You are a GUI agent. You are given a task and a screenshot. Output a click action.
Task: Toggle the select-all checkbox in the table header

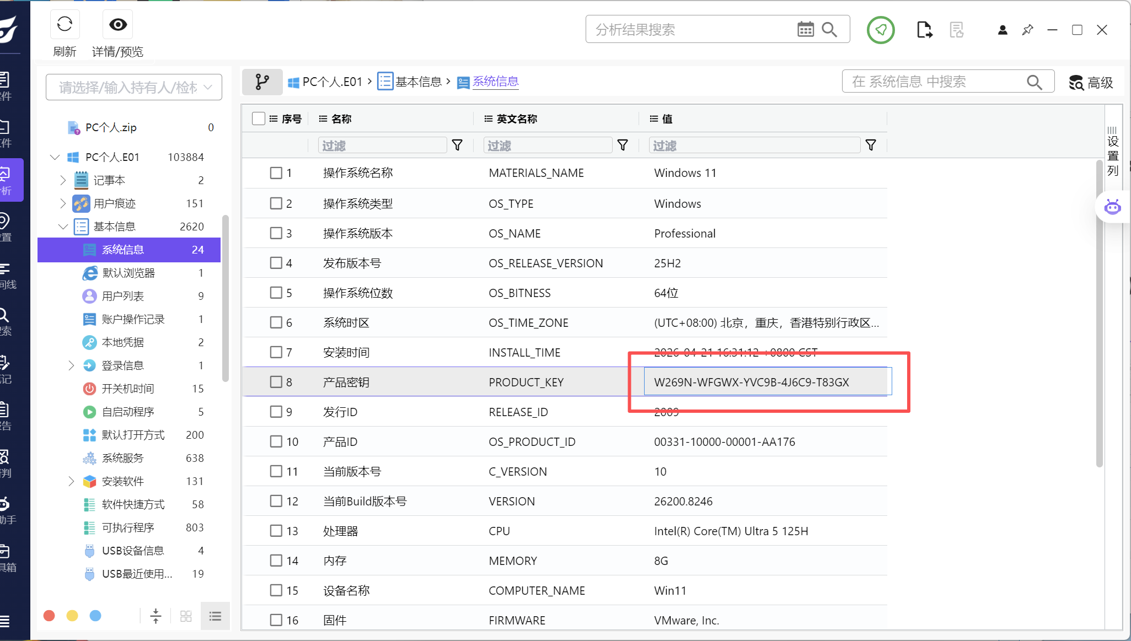pos(259,118)
